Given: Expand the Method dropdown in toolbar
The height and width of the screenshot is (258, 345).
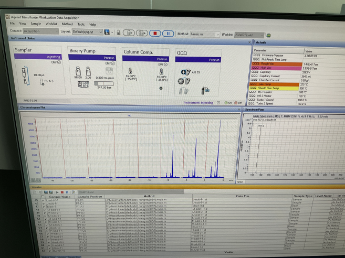Looking at the screenshot, I should 205,35.
